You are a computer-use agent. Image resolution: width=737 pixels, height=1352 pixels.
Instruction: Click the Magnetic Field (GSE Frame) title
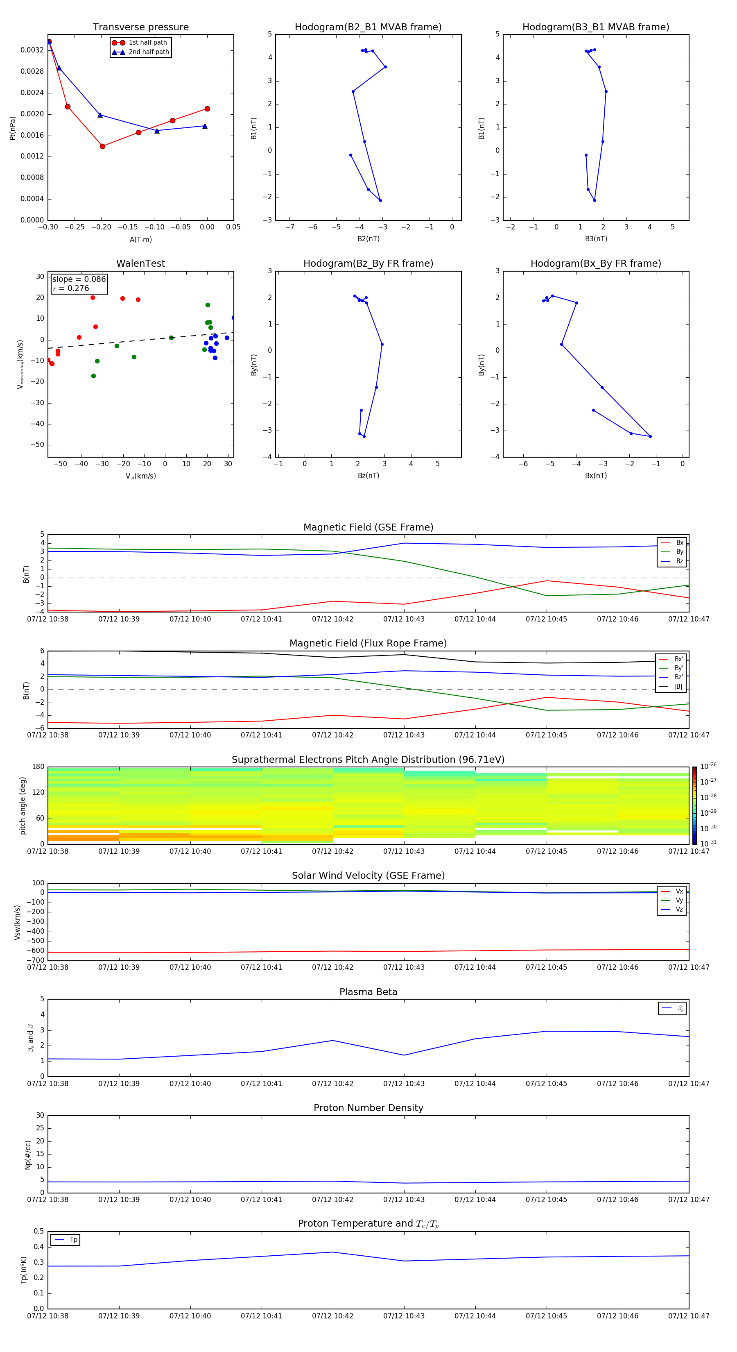(368, 527)
